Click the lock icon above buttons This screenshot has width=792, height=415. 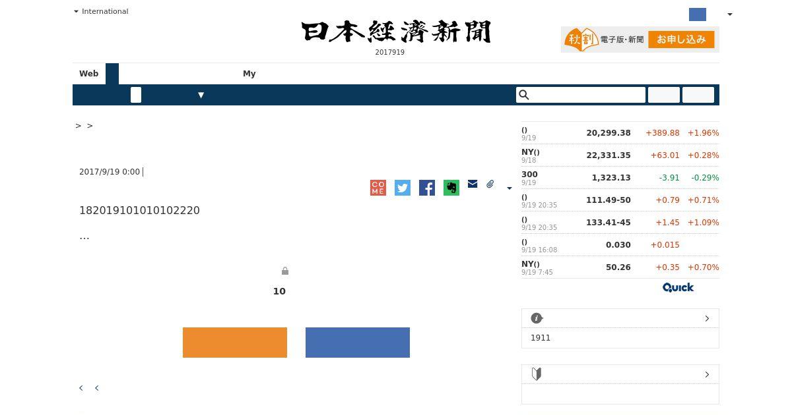pos(285,271)
